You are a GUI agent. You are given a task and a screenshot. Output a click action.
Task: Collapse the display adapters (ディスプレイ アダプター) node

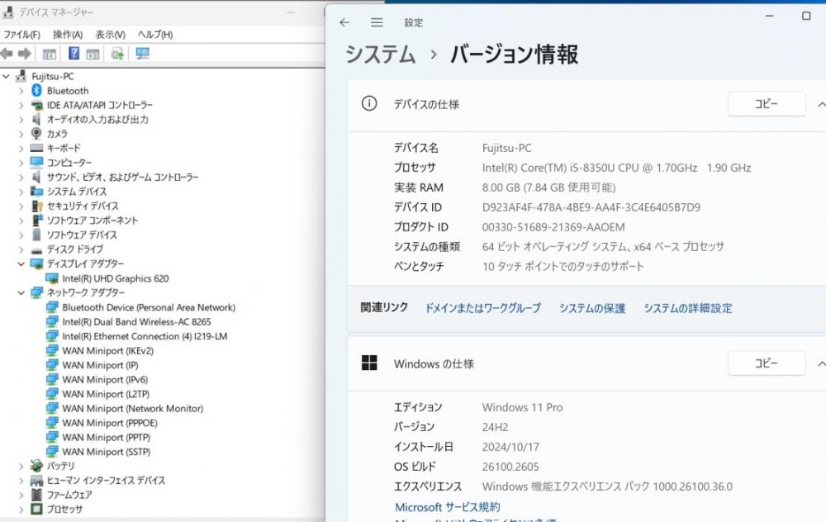pos(21,264)
